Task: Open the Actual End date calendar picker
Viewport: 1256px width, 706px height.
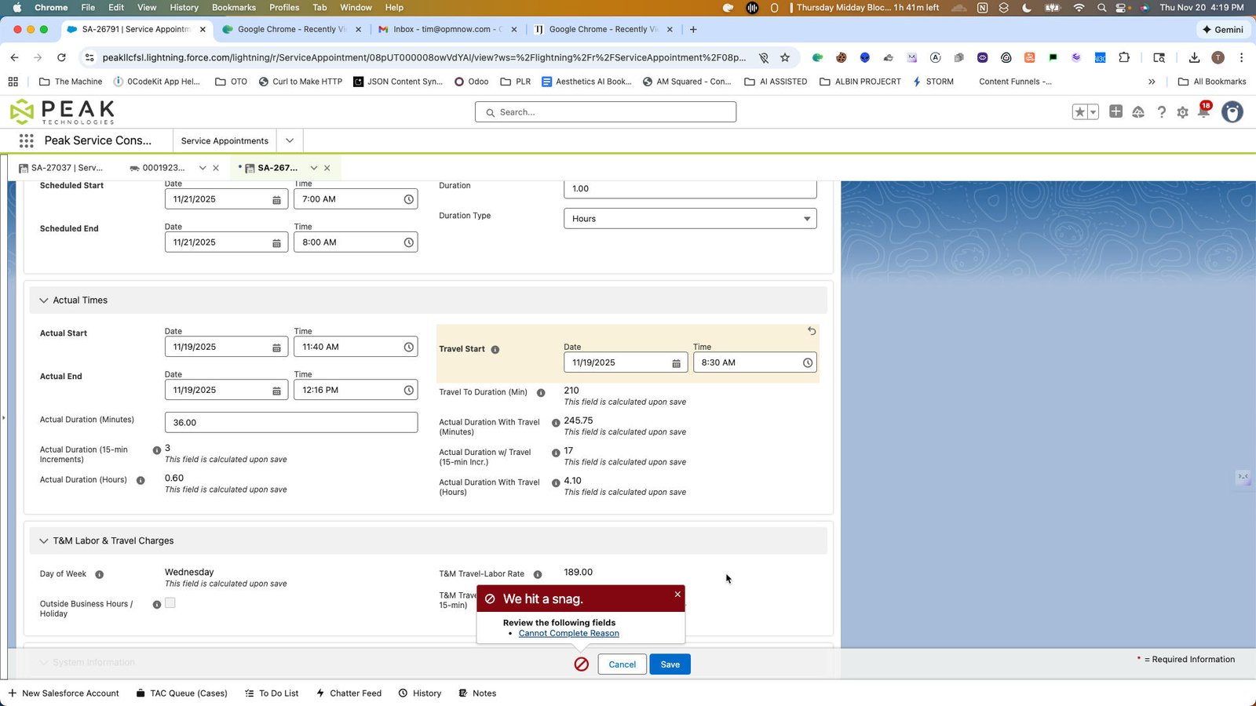Action: (276, 391)
